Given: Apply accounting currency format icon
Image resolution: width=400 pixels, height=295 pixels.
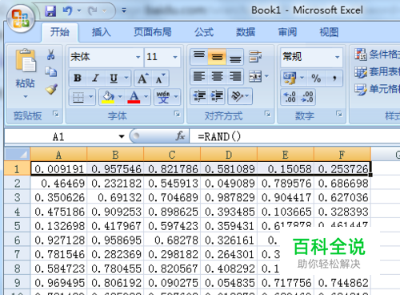Looking at the screenshot, I should click(x=290, y=79).
